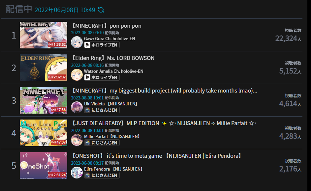Click the refresh icon beside the timestamp
Viewport: 311px width, 191px height.
point(101,10)
